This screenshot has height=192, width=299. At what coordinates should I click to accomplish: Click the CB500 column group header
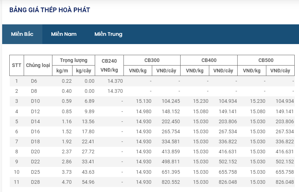tap(266, 60)
